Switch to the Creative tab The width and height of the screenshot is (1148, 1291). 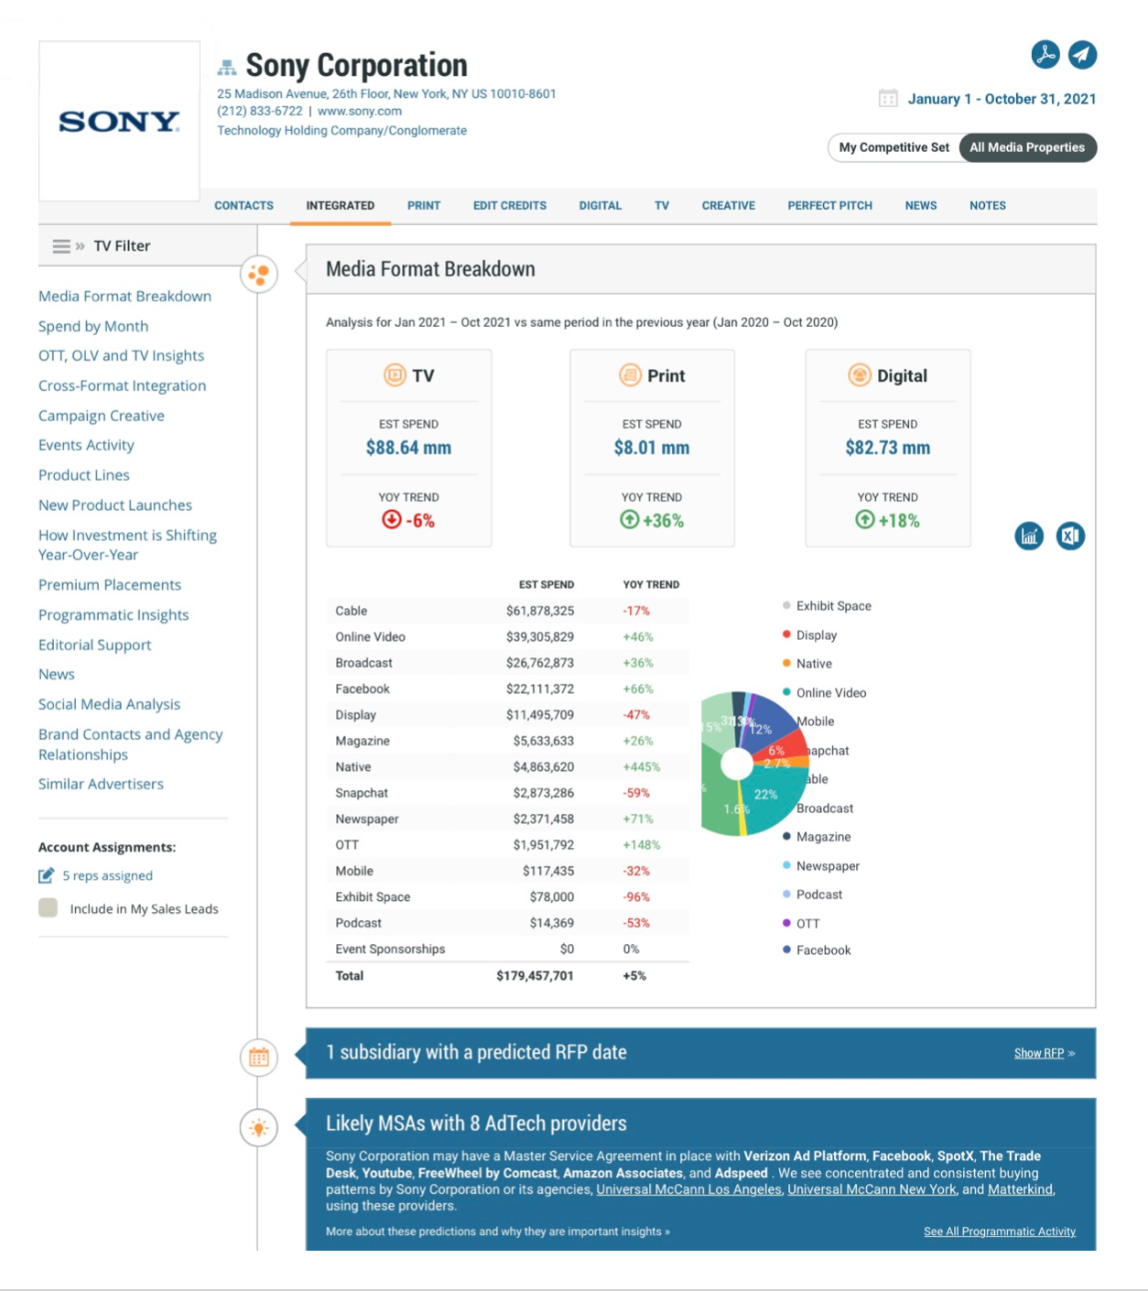tap(729, 206)
